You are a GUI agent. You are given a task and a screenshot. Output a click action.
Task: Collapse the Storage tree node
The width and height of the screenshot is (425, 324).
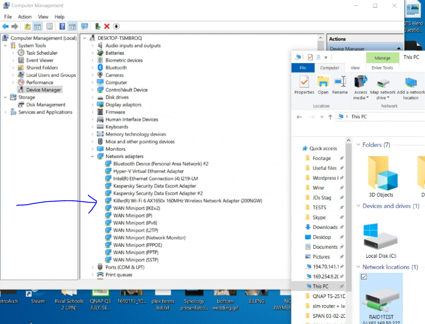[6, 97]
